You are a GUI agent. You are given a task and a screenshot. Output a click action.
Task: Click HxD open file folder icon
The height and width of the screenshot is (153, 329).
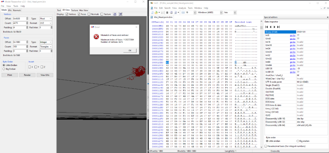pyautogui.click(x=156, y=12)
